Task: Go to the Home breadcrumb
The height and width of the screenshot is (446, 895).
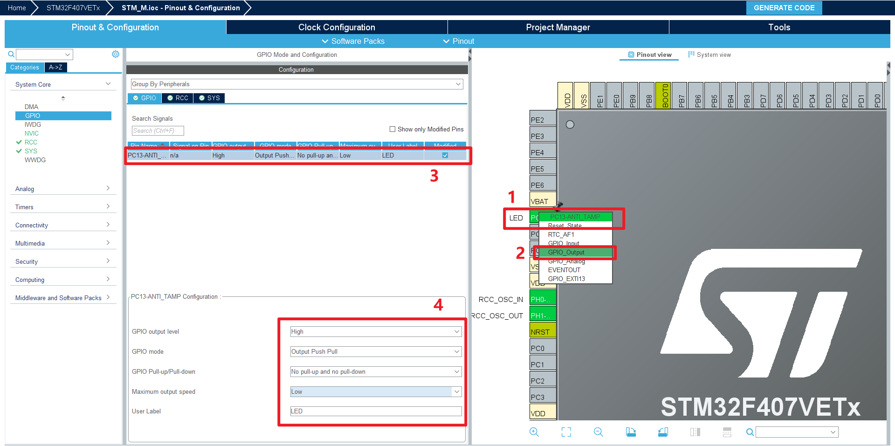Action: coord(17,8)
